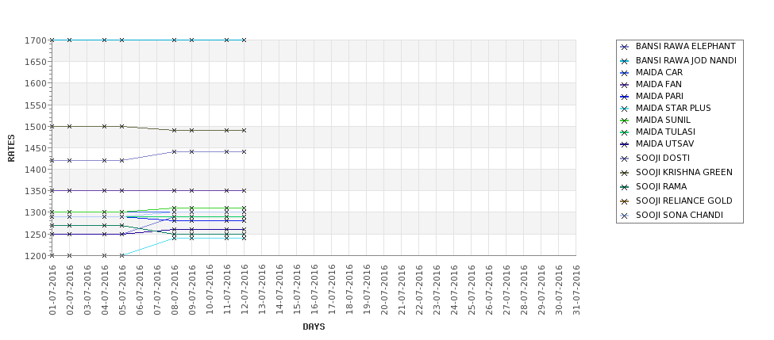Click the 1250 y-axis tick label

point(36,235)
